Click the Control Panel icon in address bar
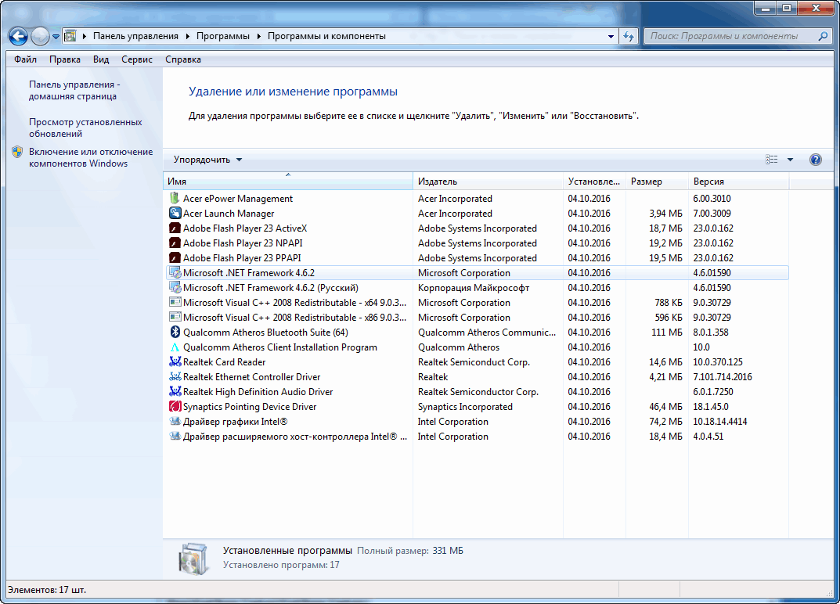 (x=70, y=37)
